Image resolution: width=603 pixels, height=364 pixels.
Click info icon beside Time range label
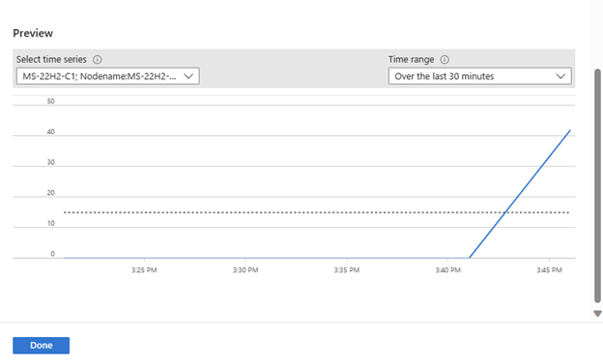coord(445,60)
